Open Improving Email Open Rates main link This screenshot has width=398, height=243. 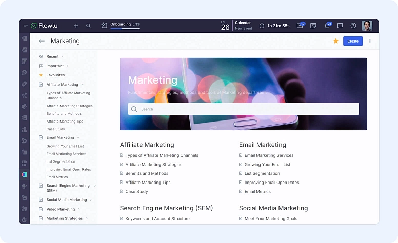coord(272,183)
